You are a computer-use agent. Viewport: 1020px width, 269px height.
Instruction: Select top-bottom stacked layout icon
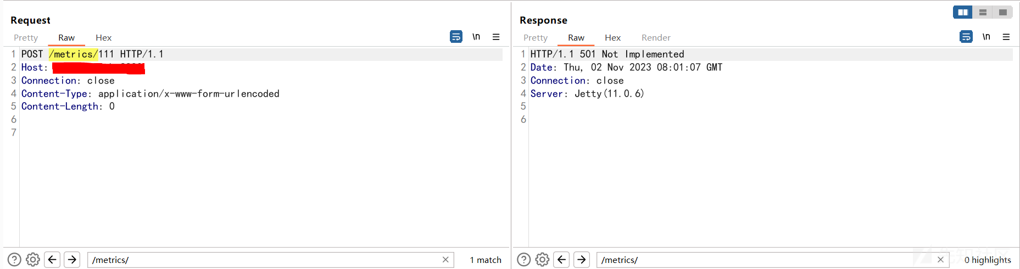[x=983, y=12]
